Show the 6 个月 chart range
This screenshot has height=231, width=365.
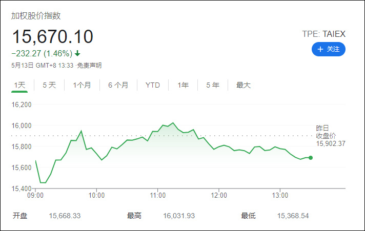coord(118,85)
